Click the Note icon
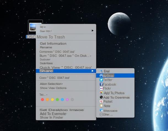Viewport: 168px width, 131px height. pos(101,106)
